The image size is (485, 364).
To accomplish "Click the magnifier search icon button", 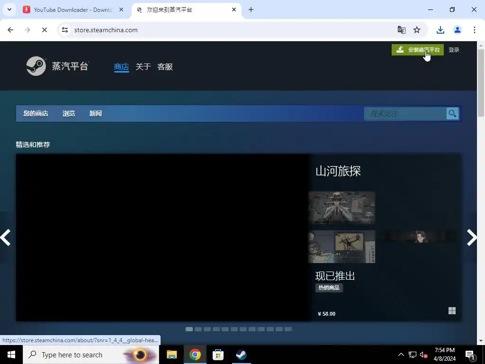I will [x=452, y=114].
